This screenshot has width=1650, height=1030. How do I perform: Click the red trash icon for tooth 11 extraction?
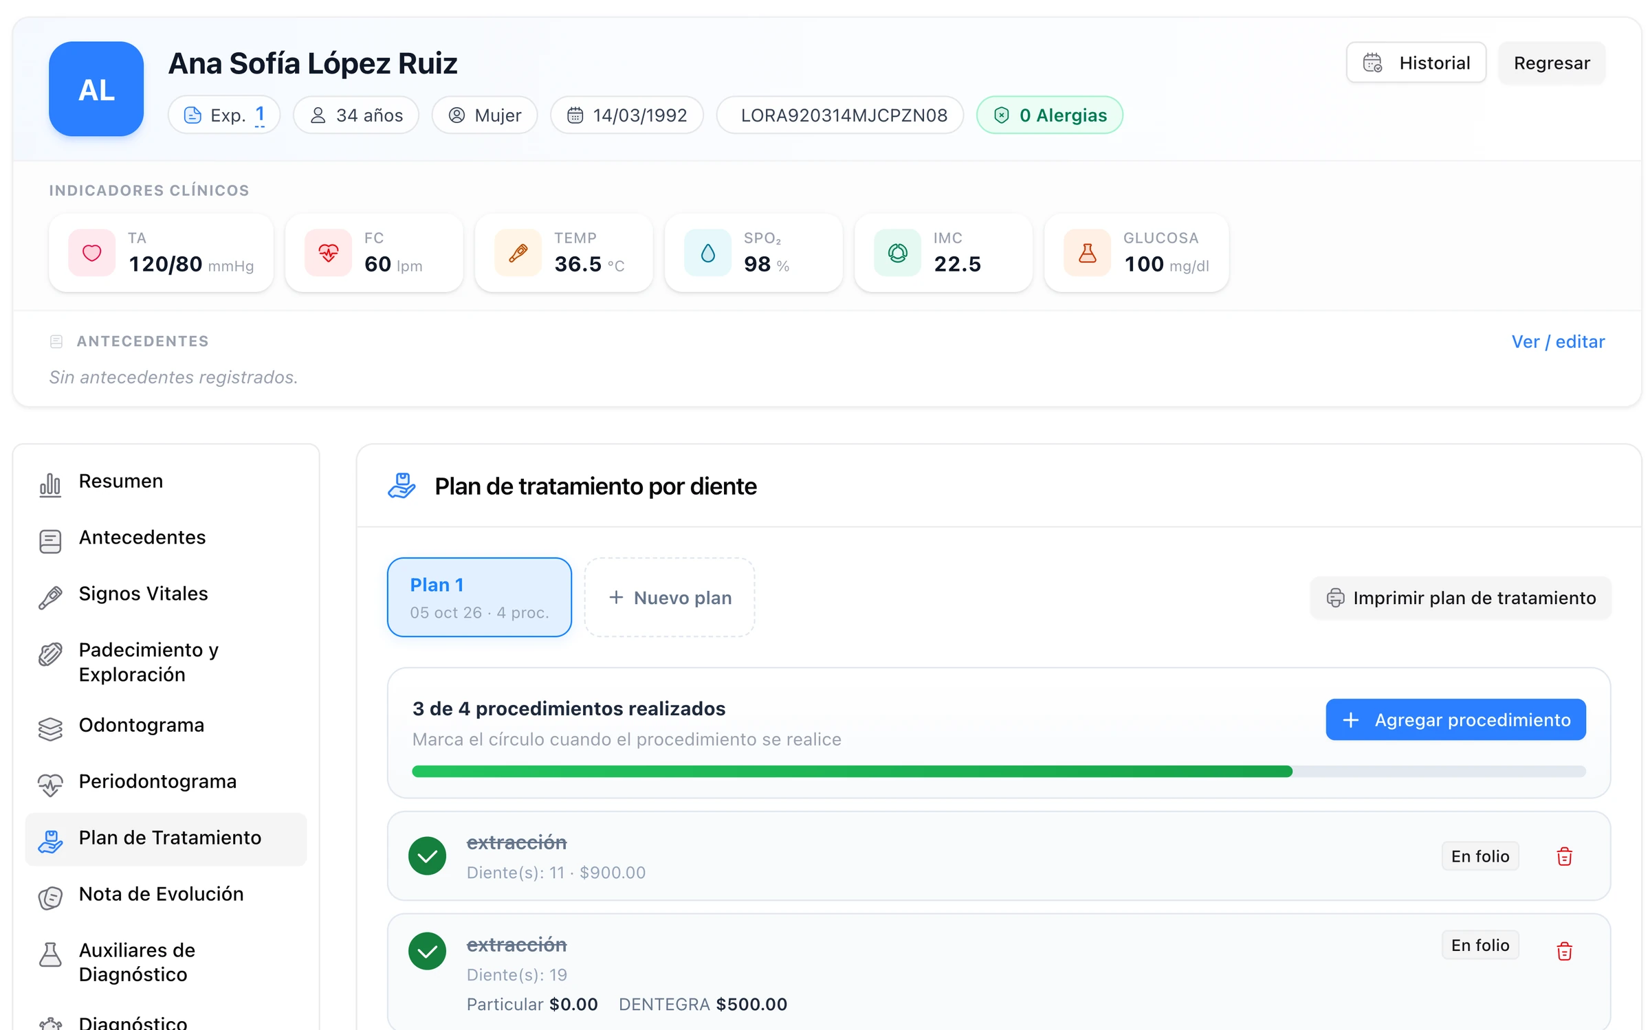(x=1564, y=856)
